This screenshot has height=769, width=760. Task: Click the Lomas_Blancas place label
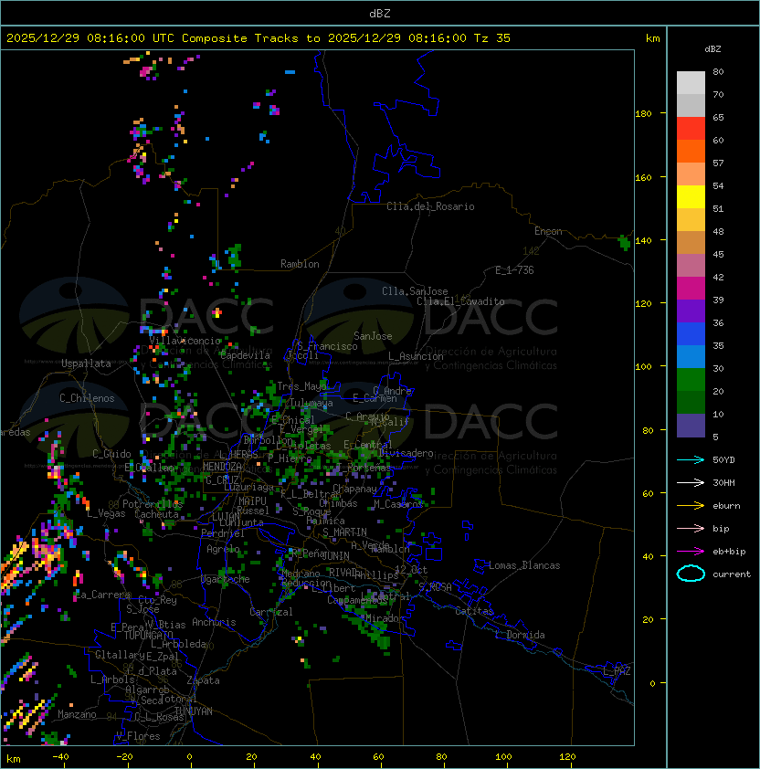(524, 566)
